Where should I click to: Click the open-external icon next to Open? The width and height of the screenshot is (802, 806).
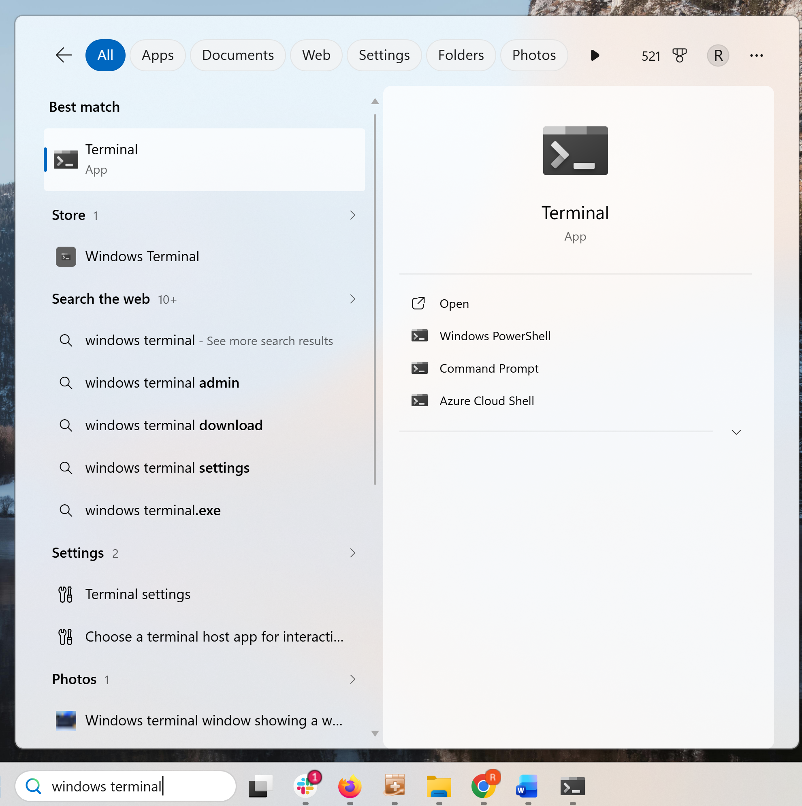[x=418, y=303]
